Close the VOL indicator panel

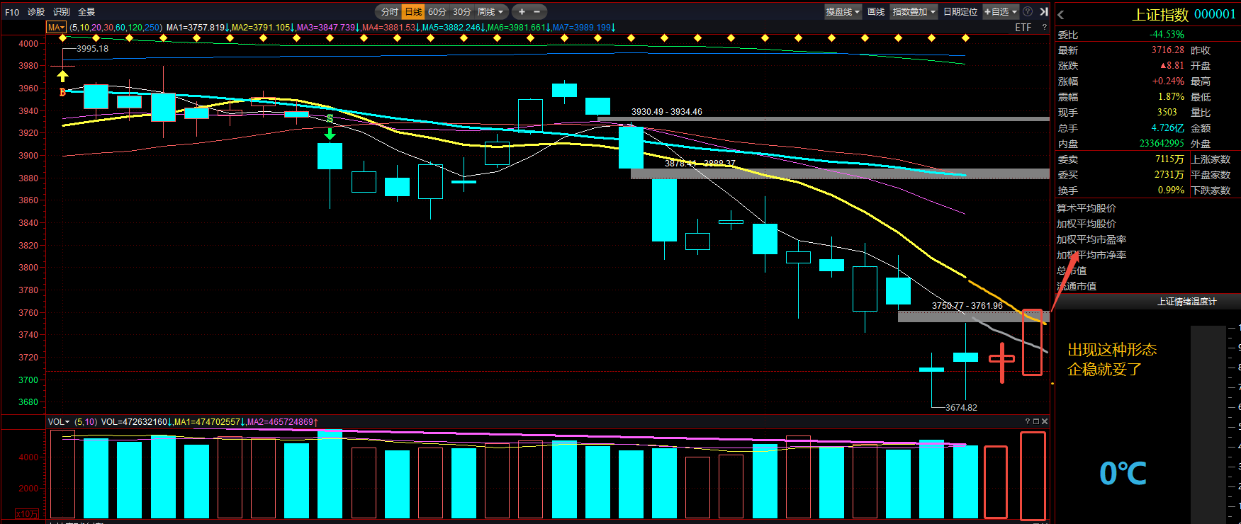pyautogui.click(x=1044, y=421)
